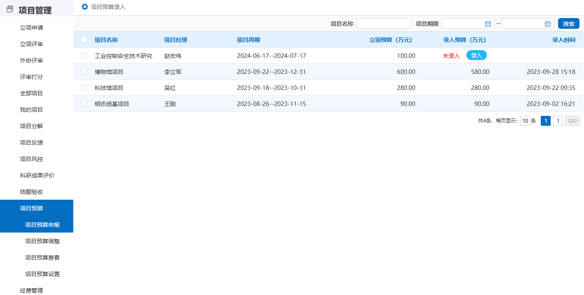Open the start date calendar picker icon
Viewport: 584px width, 295px height.
488,24
